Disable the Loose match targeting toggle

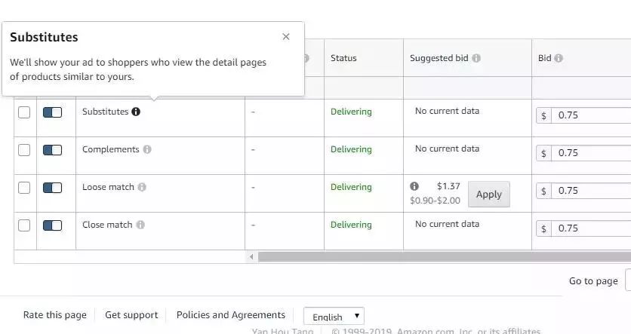click(x=52, y=188)
